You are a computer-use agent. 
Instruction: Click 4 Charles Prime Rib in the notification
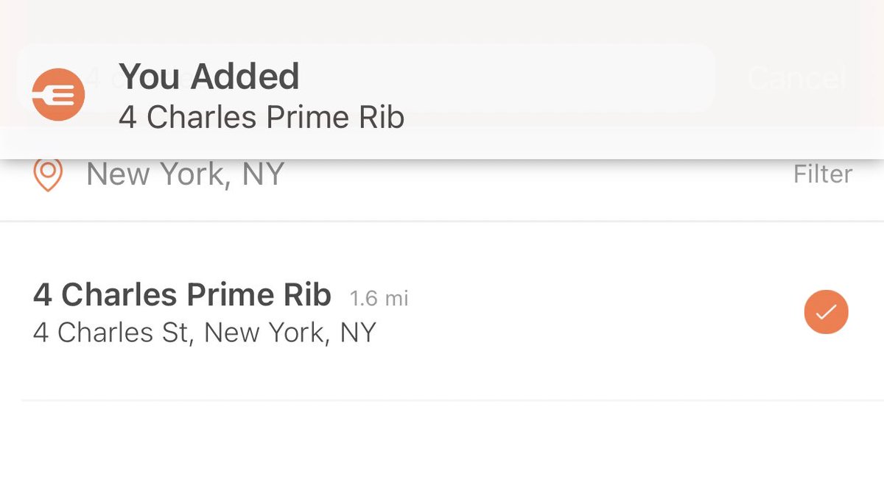[x=262, y=117]
